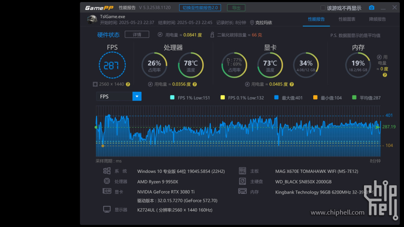Image resolution: width=404 pixels, height=227 pixels.
Task: Click NVIDIA GeForce RTX 3080 Ti text
Action: [x=165, y=192]
